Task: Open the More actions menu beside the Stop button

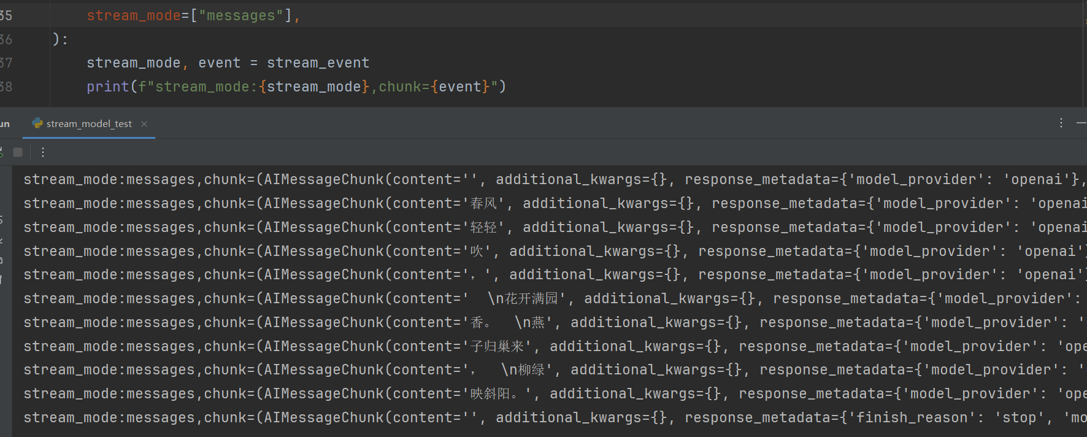Action: click(43, 152)
